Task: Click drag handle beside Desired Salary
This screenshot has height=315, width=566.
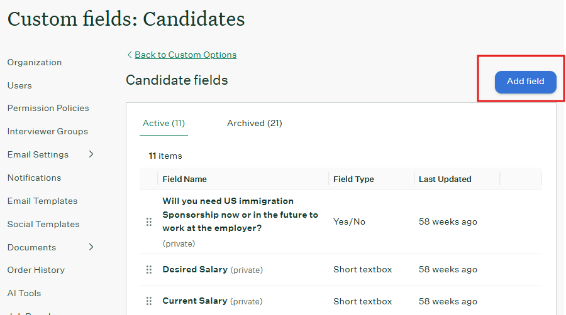Action: point(149,269)
